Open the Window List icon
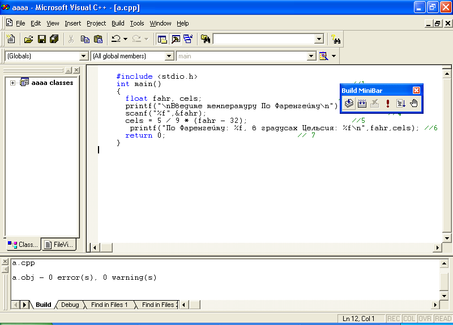453x325 pixels. [x=188, y=39]
